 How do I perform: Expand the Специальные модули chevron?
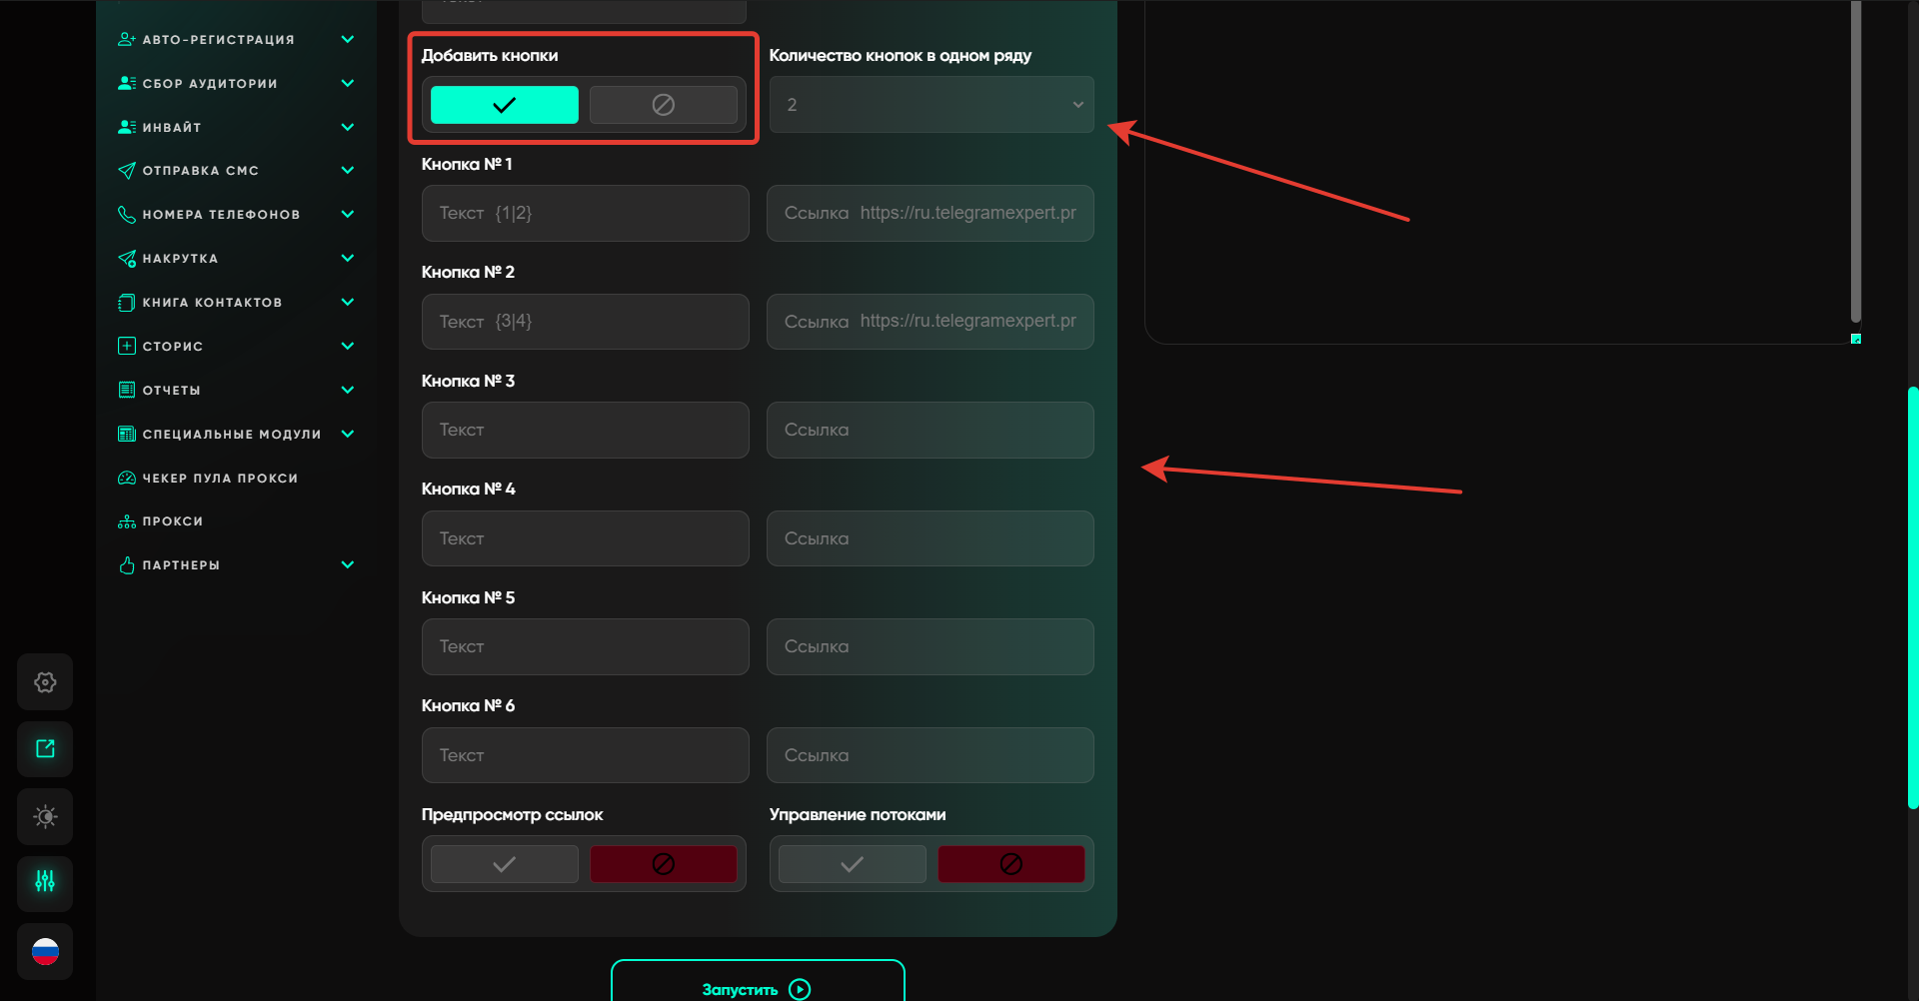click(x=348, y=434)
